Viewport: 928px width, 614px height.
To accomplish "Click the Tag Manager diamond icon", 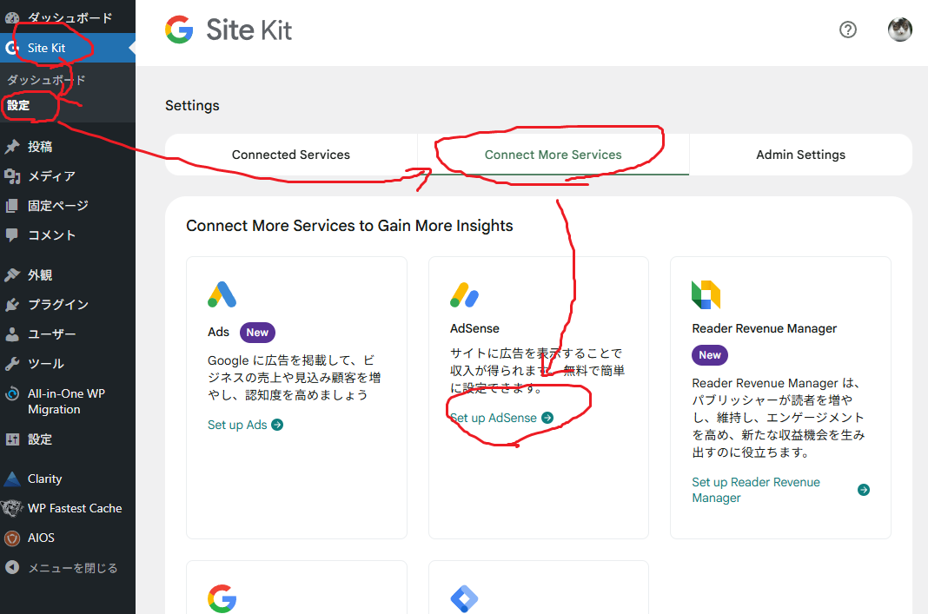I will [x=464, y=599].
